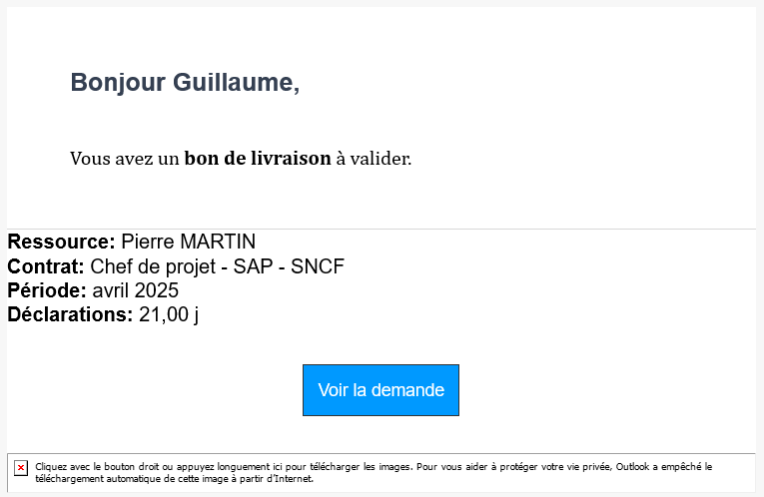Click the word SNCF in the contract line
Screen dimensions: 764x497
(x=318, y=266)
